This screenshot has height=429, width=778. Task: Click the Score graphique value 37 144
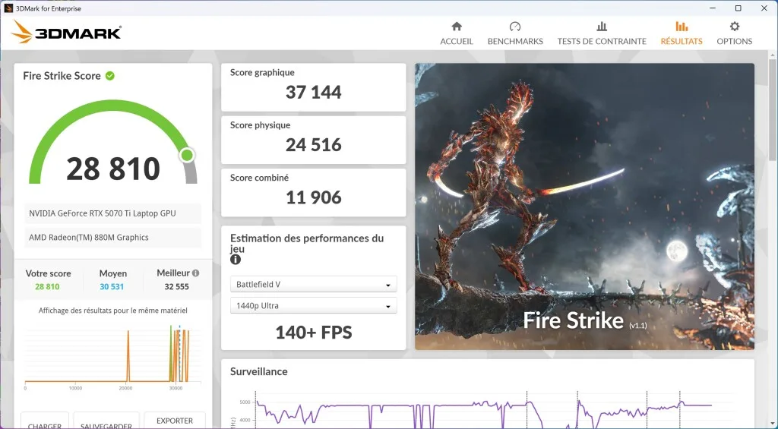coord(314,92)
